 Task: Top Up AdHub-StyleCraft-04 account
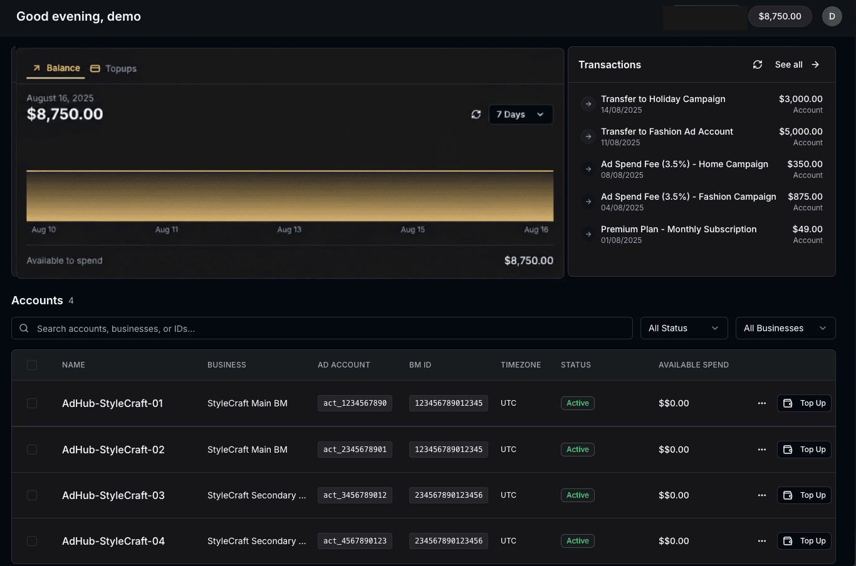click(x=804, y=541)
